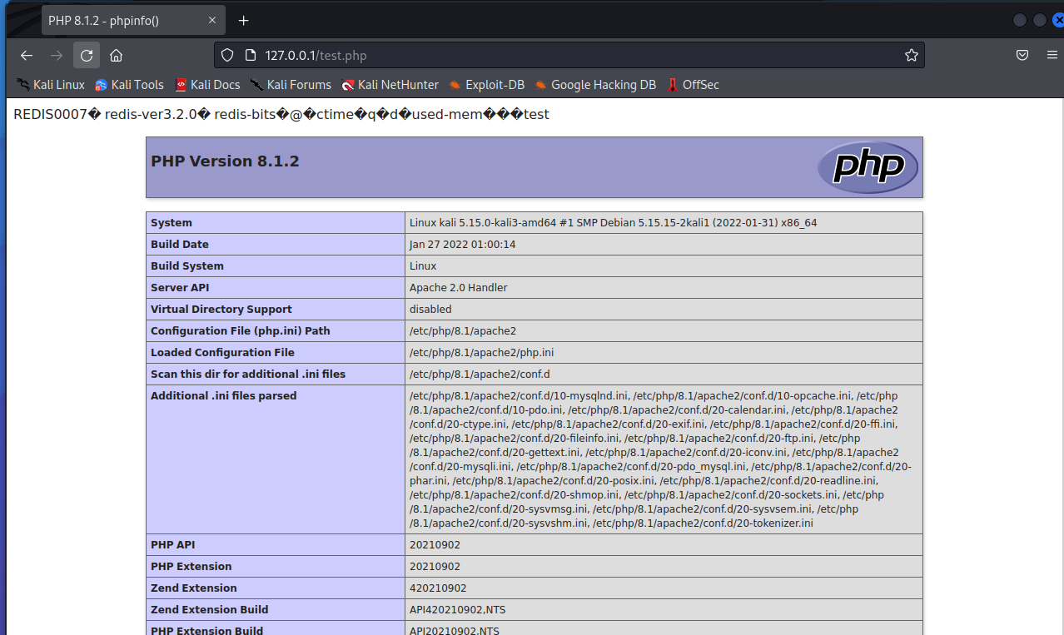Select the Zend Extension Build label
Image resolution: width=1064 pixels, height=635 pixels.
pos(210,610)
